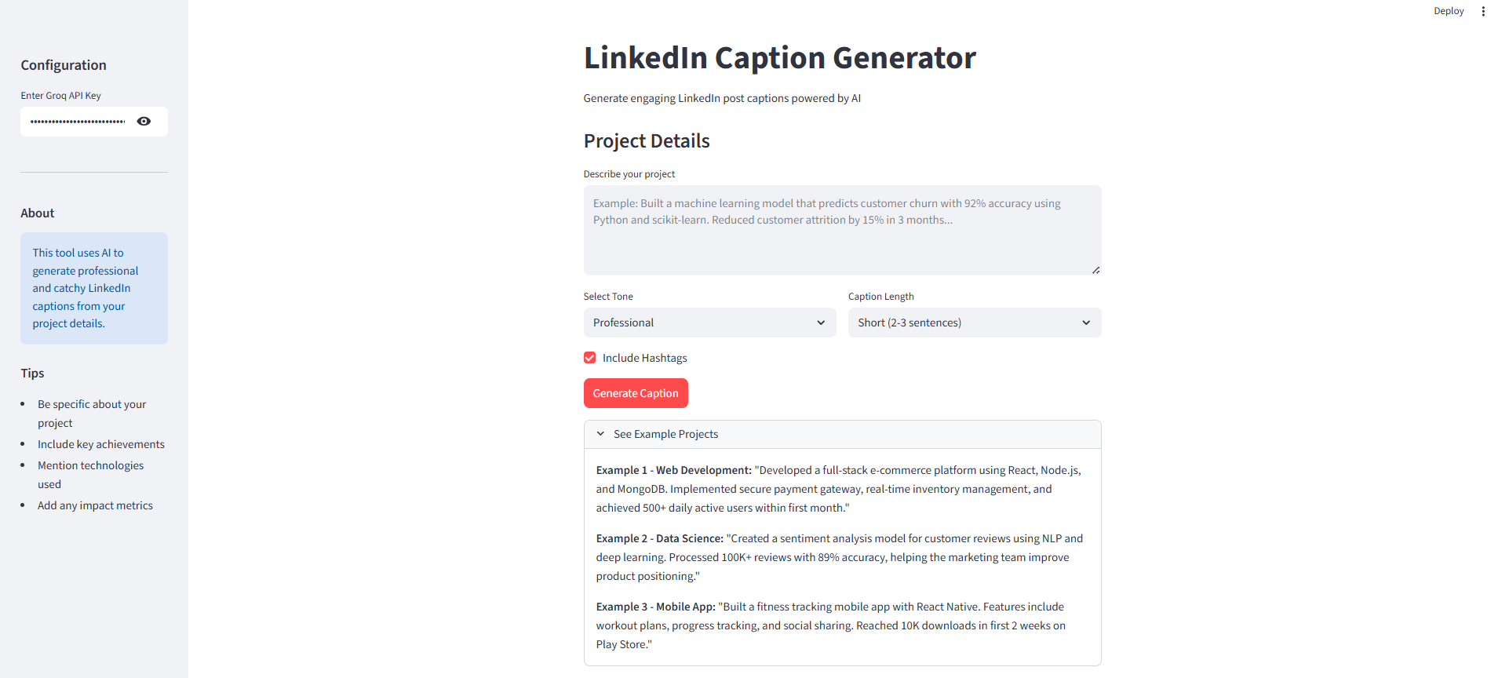Click the Include Hashtags label text
This screenshot has height=678, width=1491.
pos(644,358)
